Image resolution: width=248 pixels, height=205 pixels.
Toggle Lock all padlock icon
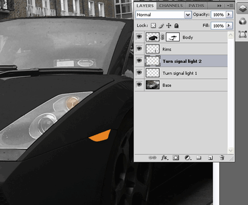pos(176,25)
